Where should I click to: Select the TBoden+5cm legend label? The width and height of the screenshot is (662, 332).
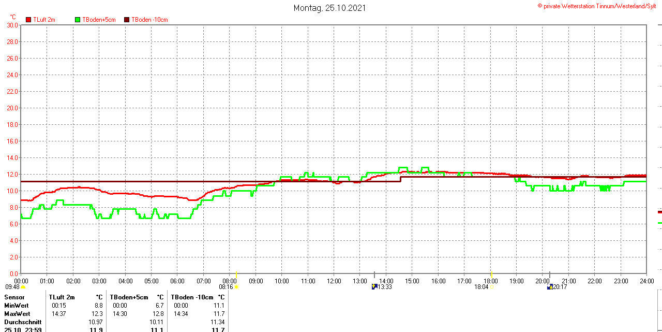point(99,20)
